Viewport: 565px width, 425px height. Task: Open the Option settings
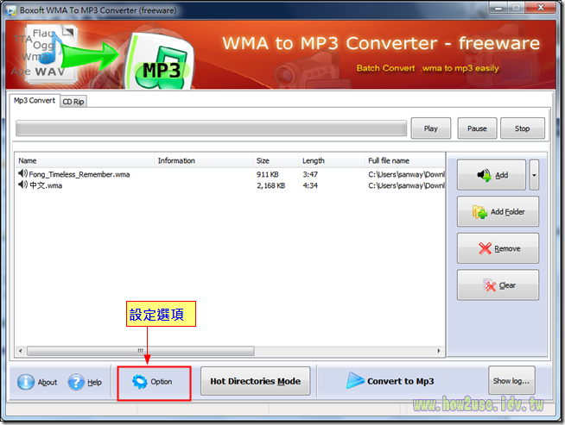pos(151,382)
